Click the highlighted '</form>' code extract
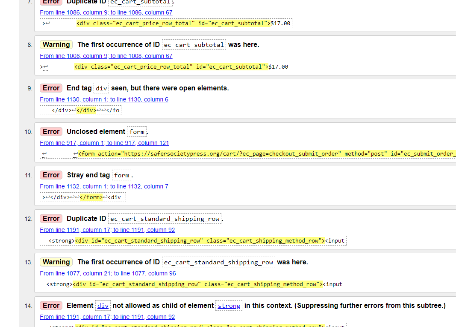Viewport: 456px width, 327px height. point(91,197)
